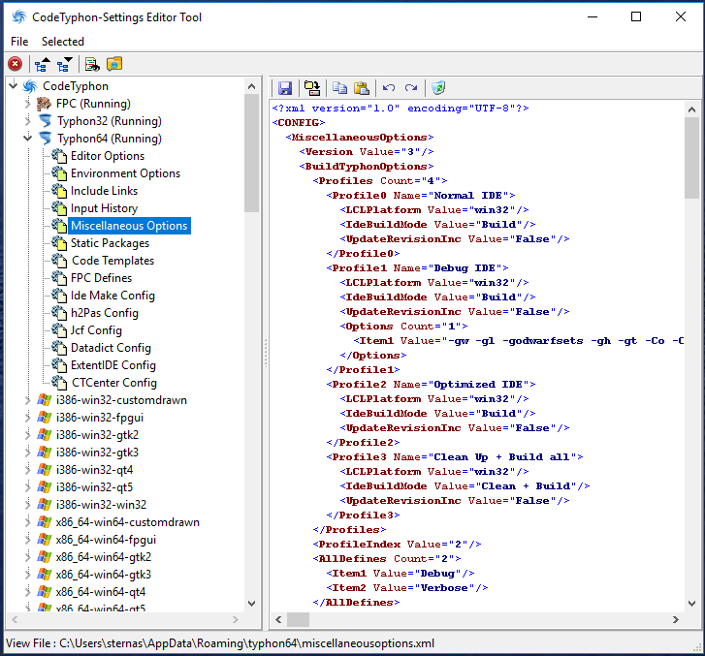Select x86_64-win64-gtk3 in the tree
This screenshot has height=656, width=705.
[x=104, y=575]
